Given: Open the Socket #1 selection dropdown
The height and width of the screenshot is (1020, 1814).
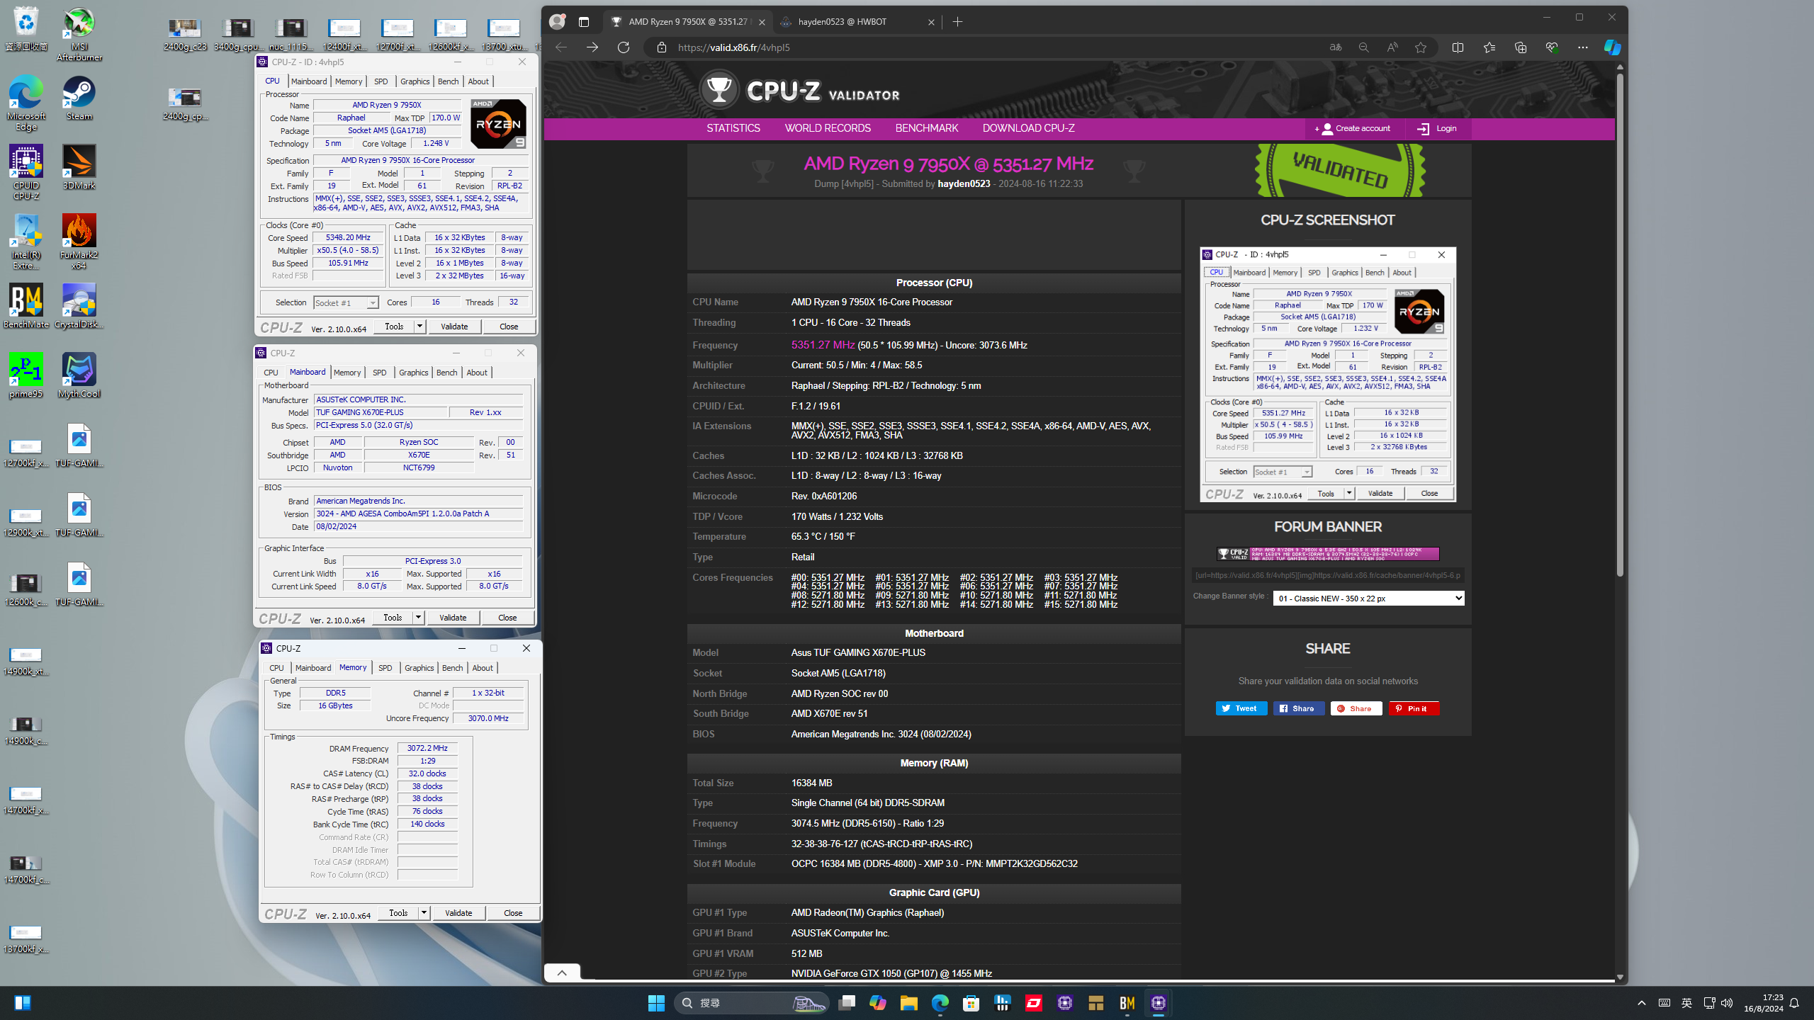Looking at the screenshot, I should coord(346,303).
